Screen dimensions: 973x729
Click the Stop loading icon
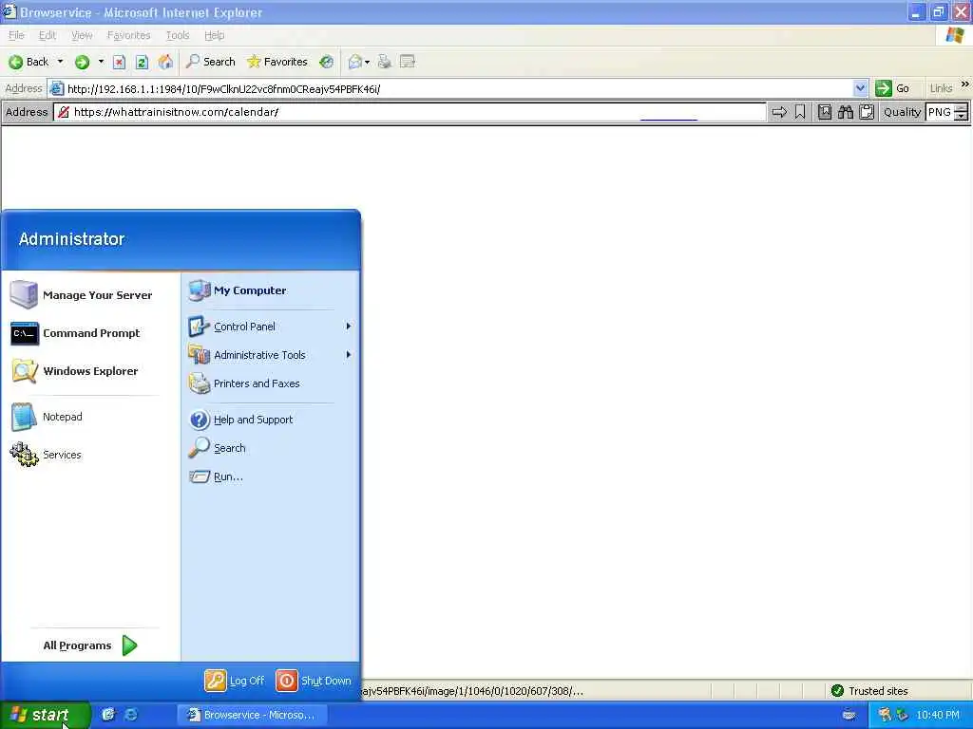tap(119, 62)
